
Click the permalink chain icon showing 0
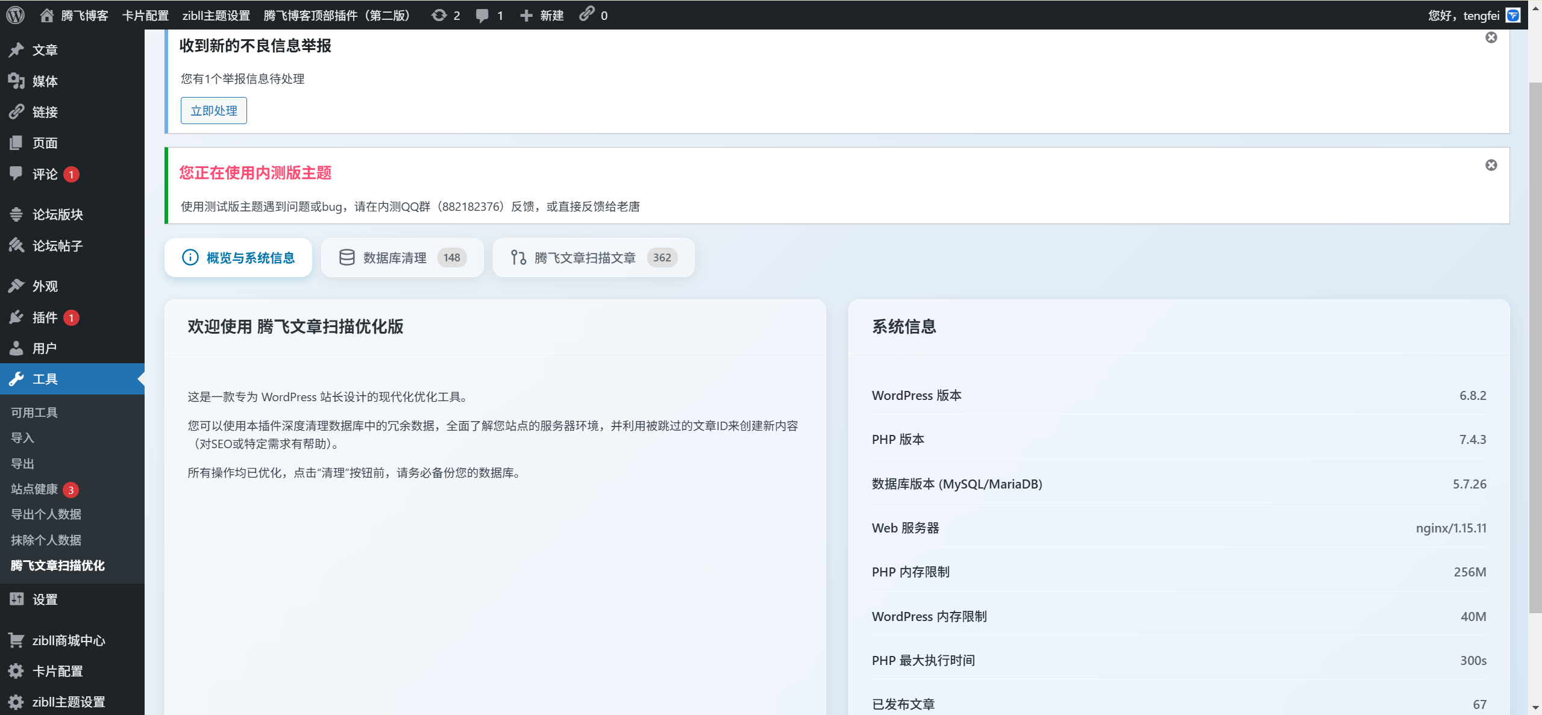tap(589, 15)
